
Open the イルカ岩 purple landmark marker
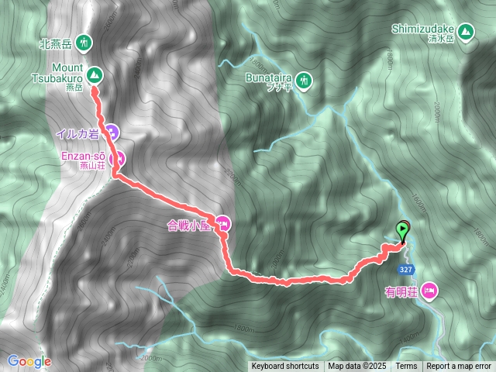(111, 133)
